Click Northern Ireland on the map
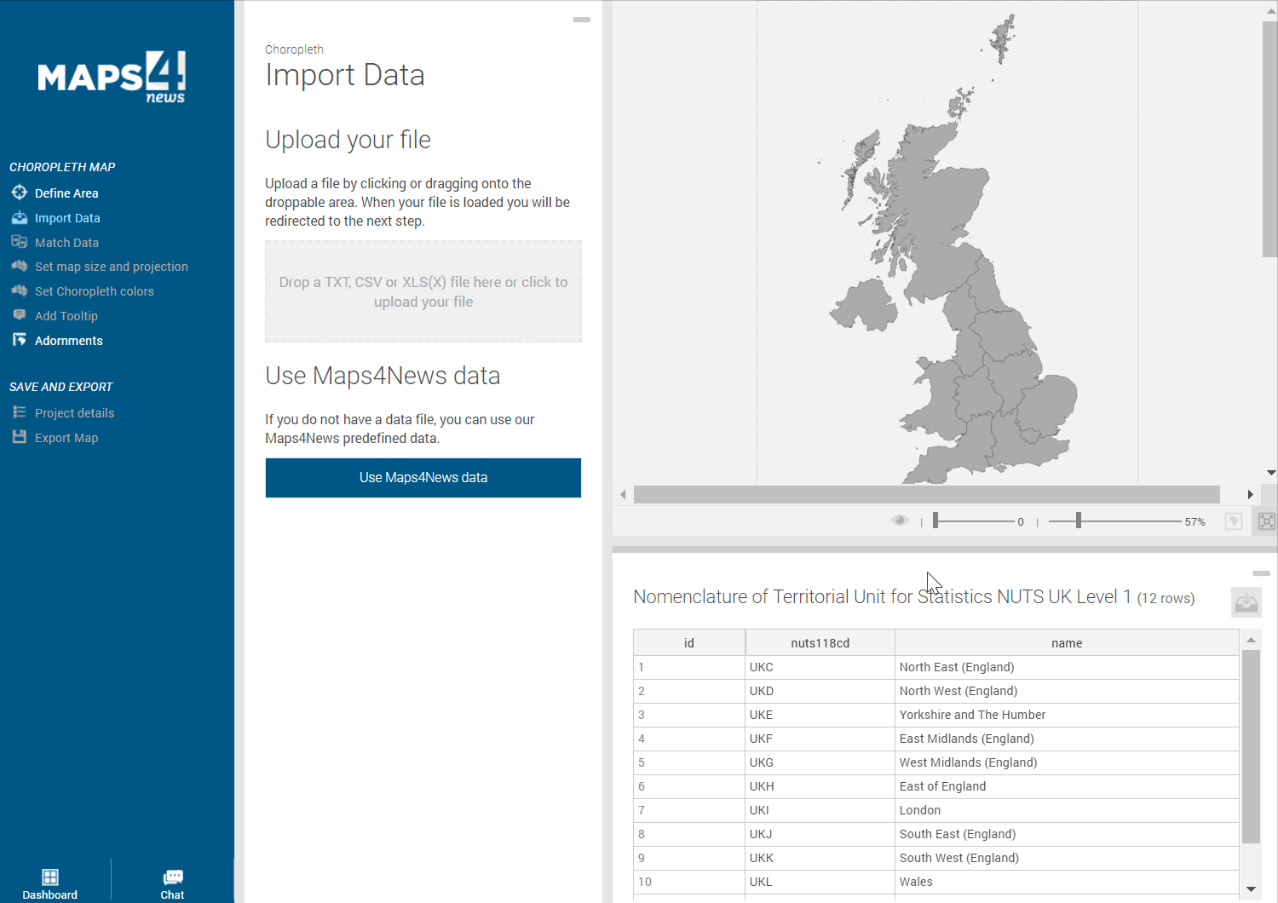Screen dimensions: 1278x903 865,307
